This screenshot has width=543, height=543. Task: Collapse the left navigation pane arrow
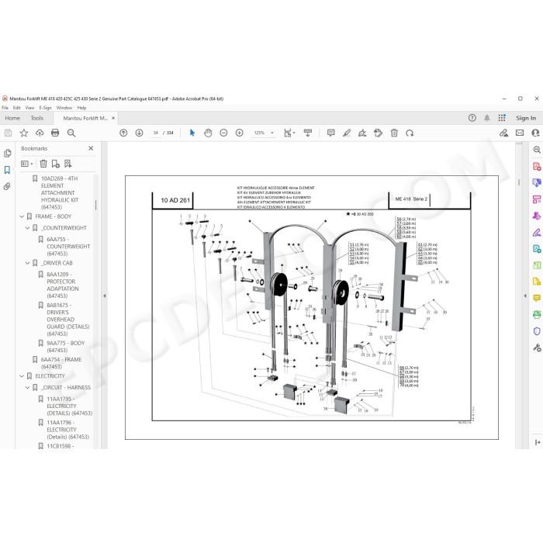(x=104, y=296)
